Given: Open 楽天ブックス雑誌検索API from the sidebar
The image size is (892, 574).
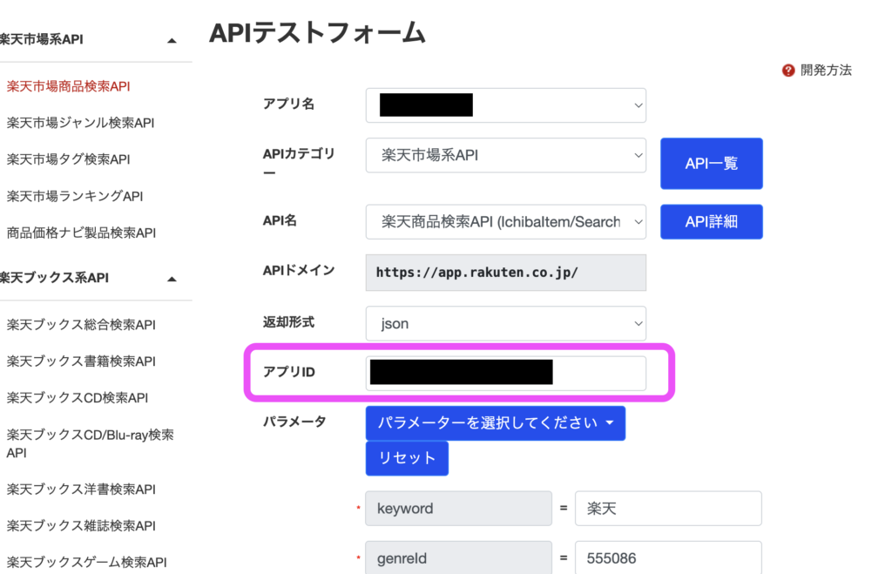Looking at the screenshot, I should coord(81,525).
